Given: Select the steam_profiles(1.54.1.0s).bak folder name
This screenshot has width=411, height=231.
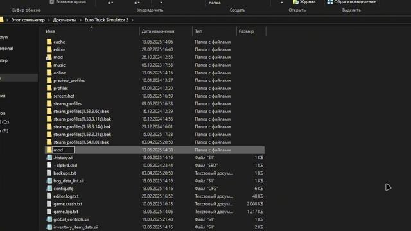Looking at the screenshot, I should (x=81, y=142).
